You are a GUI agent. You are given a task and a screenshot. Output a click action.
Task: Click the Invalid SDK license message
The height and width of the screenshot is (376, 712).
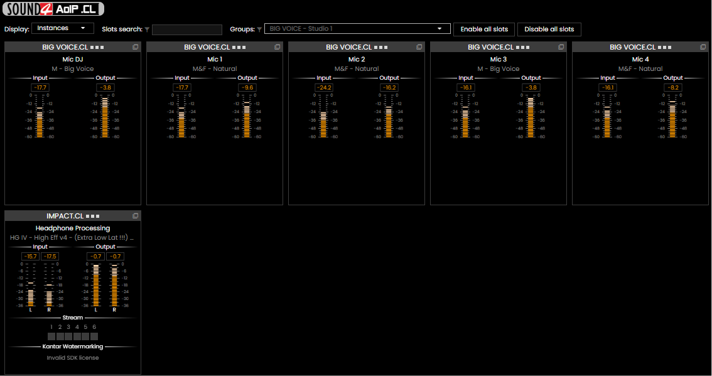coord(73,358)
